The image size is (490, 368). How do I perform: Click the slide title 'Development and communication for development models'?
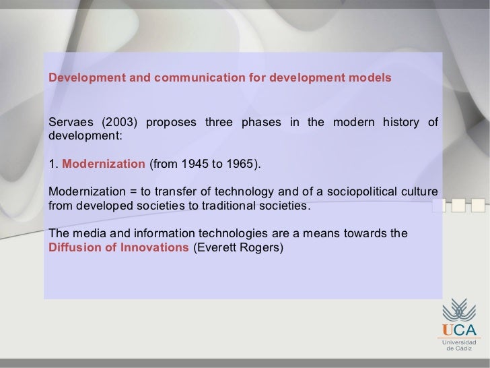coord(219,78)
